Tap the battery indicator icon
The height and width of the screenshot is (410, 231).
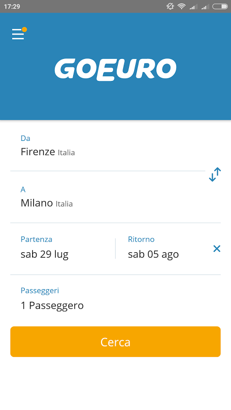220,6
